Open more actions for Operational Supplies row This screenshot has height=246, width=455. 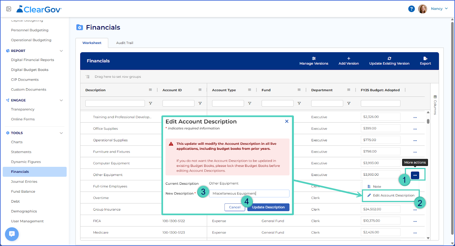[415, 140]
